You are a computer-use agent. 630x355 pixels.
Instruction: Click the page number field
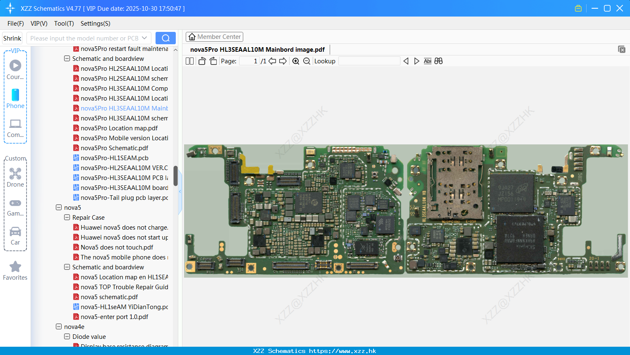click(x=249, y=61)
